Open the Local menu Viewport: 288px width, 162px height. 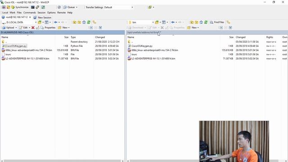(5, 13)
